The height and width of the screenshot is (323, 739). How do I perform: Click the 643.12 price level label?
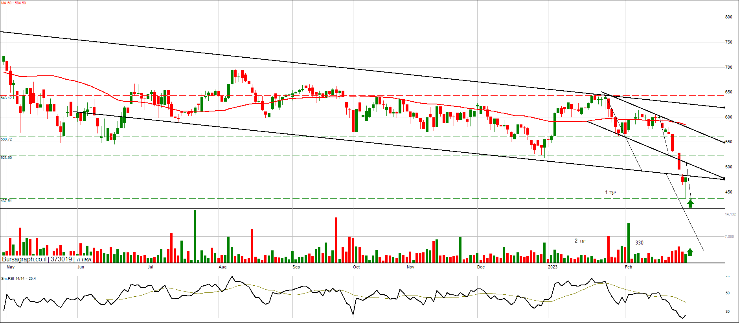click(6, 98)
